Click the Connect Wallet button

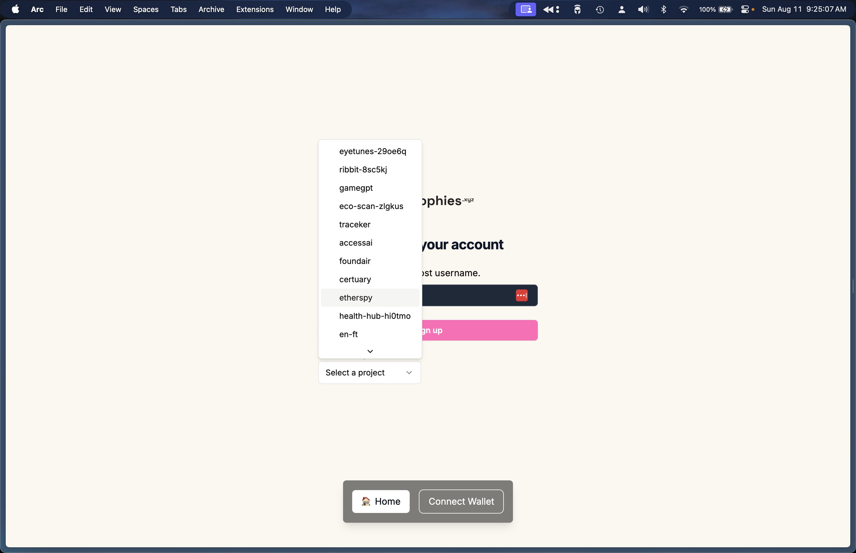(x=461, y=501)
